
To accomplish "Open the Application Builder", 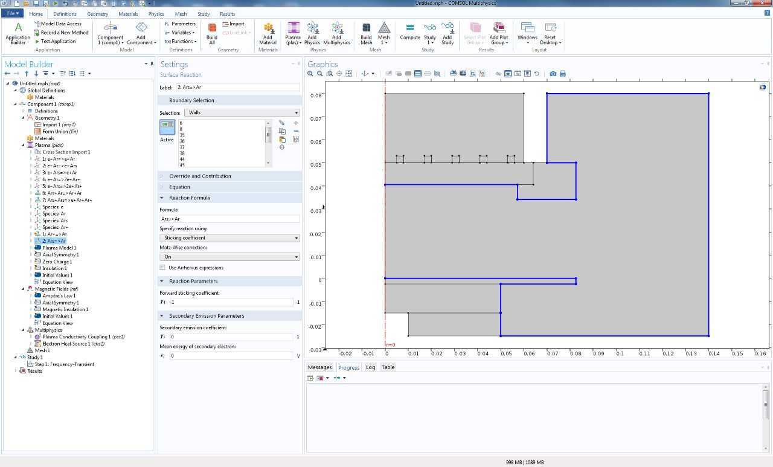I will 17,34.
